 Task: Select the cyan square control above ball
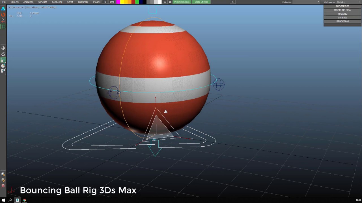152,10
